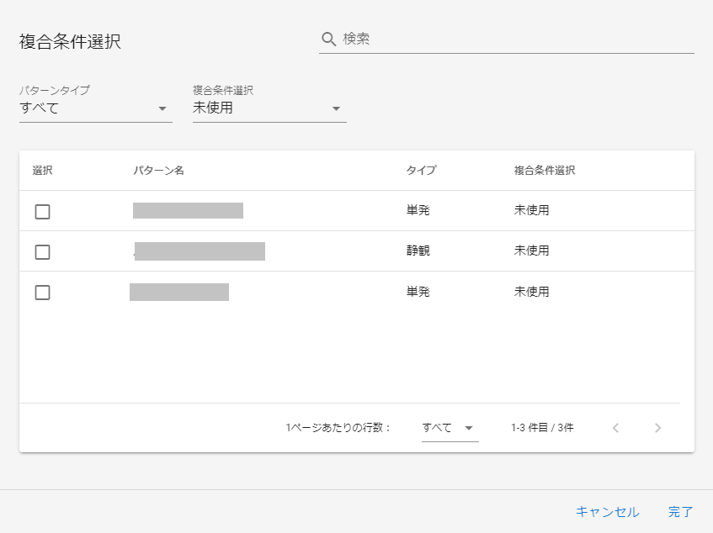The height and width of the screenshot is (533, 713).
Task: Click the 複合条件選択 table column header
Action: coord(544,171)
